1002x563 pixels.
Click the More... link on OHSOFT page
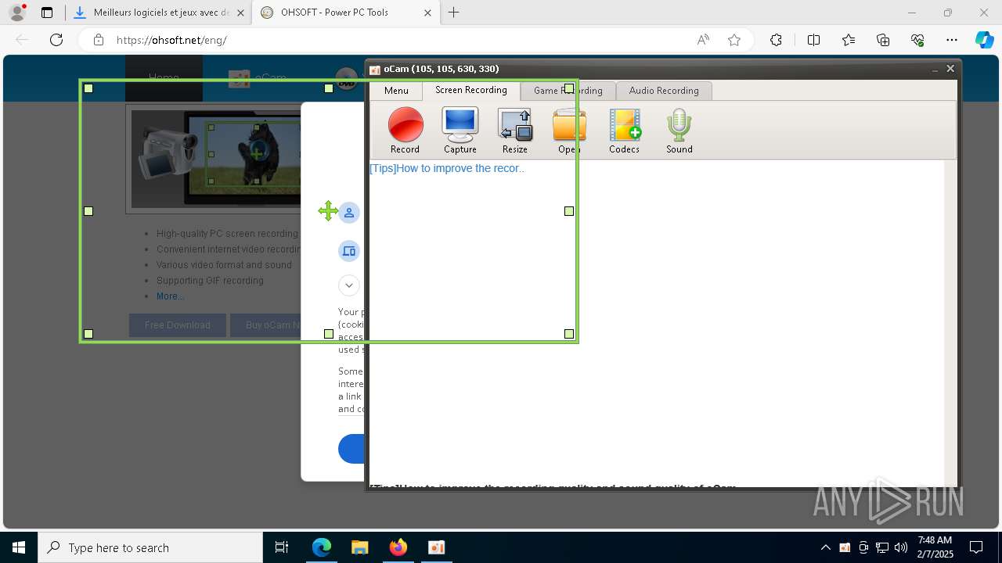pos(171,296)
